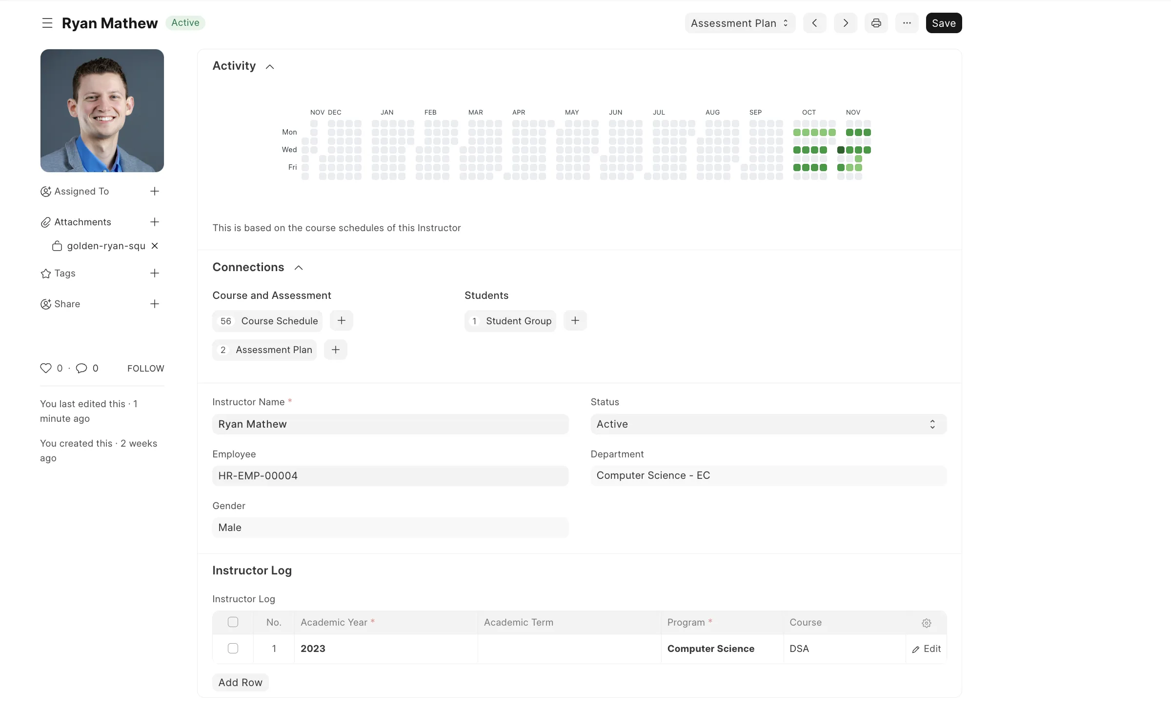
Task: Save the instructor record
Action: click(x=943, y=23)
